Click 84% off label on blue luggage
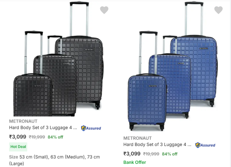Viewport: 231px width, 167px height. point(169,154)
